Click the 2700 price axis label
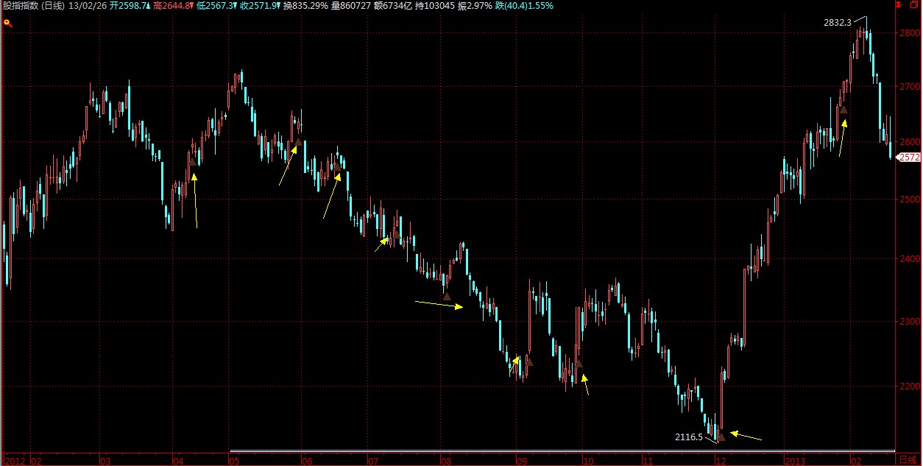 [x=910, y=87]
